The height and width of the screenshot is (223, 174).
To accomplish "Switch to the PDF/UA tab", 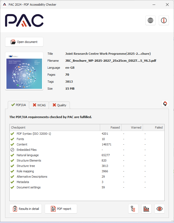I will [18, 105].
